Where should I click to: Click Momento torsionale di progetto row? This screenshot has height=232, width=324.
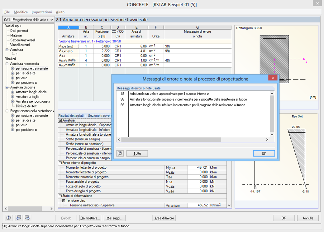click(142, 177)
